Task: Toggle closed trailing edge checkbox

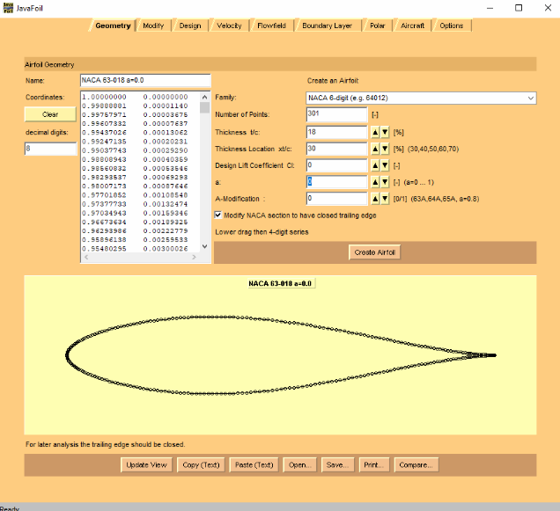Action: click(x=219, y=214)
